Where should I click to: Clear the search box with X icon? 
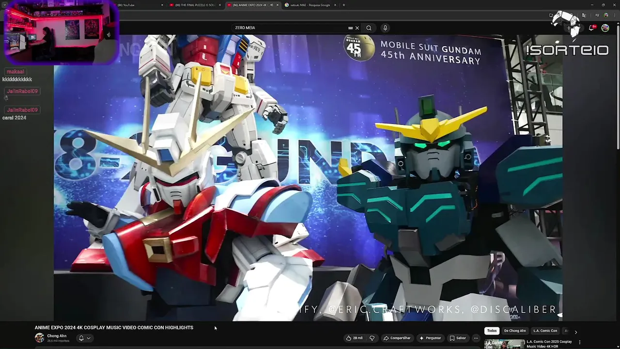(357, 28)
